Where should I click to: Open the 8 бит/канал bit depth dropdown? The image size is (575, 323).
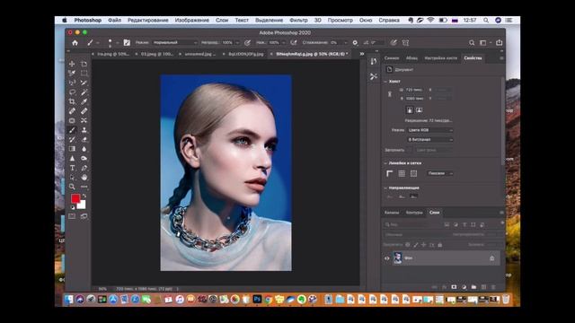point(429,140)
